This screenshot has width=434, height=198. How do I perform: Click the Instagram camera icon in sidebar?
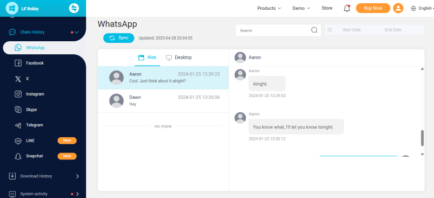(x=18, y=94)
